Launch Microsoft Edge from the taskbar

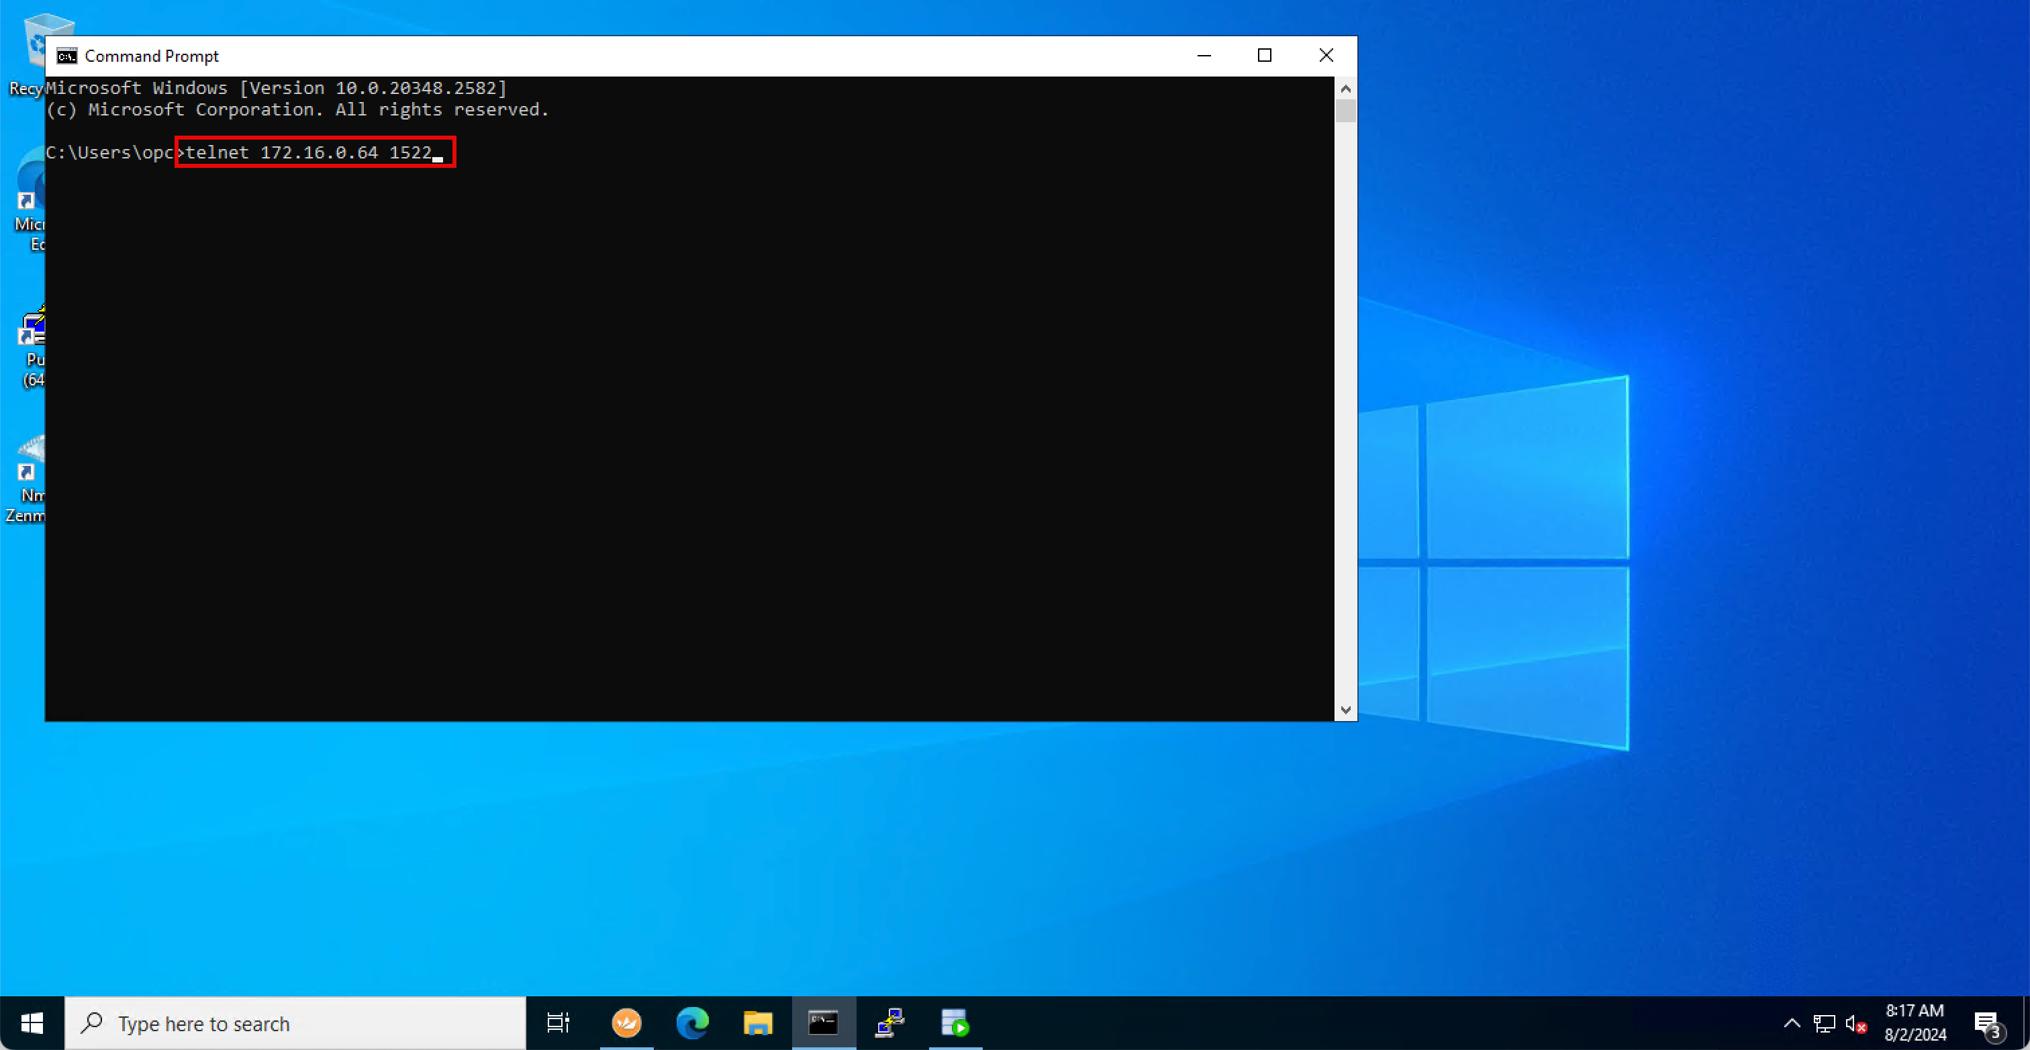[x=692, y=1023]
